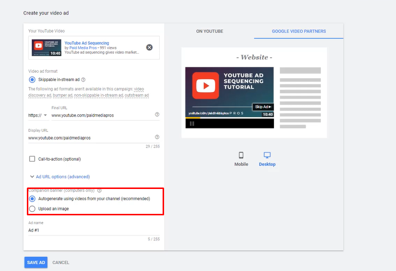Open the https:// protocol dropdown
The width and height of the screenshot is (396, 271).
pos(38,115)
